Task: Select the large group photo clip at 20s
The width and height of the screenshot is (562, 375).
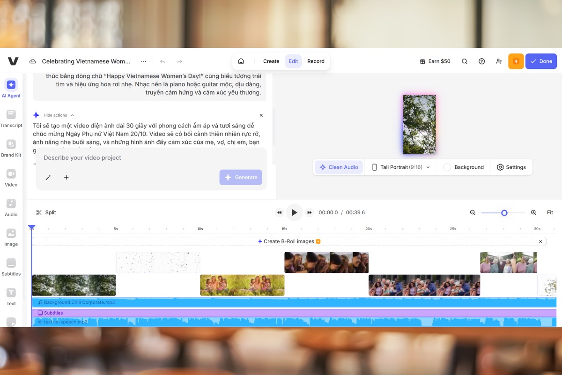Action: [424, 285]
